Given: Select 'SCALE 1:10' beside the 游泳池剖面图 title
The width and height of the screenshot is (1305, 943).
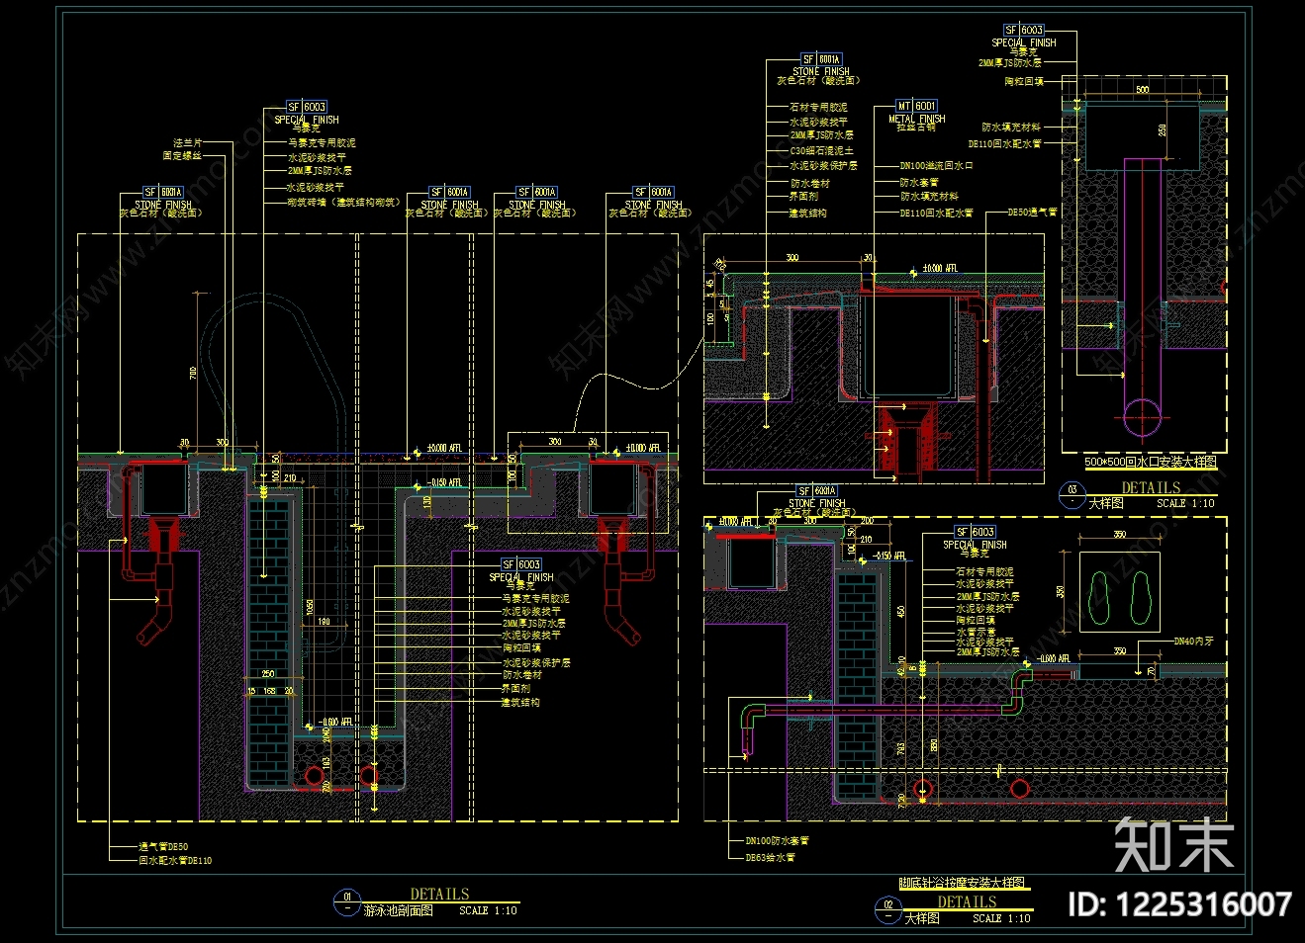Looking at the screenshot, I should coord(488,910).
